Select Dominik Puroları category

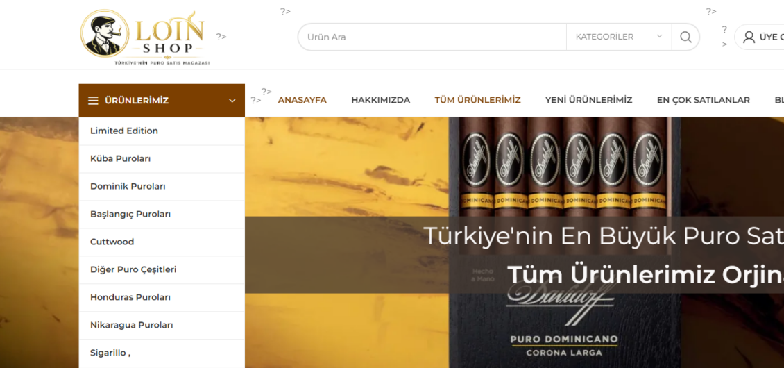tap(162, 187)
